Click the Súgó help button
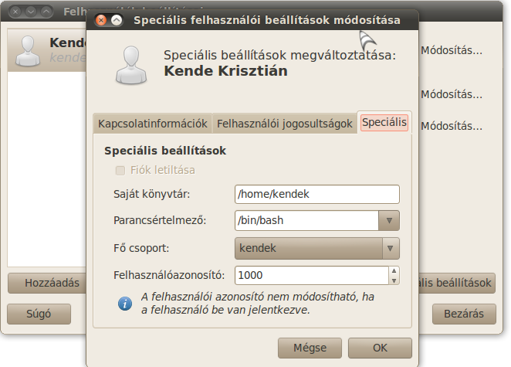The width and height of the screenshot is (511, 367). click(39, 314)
